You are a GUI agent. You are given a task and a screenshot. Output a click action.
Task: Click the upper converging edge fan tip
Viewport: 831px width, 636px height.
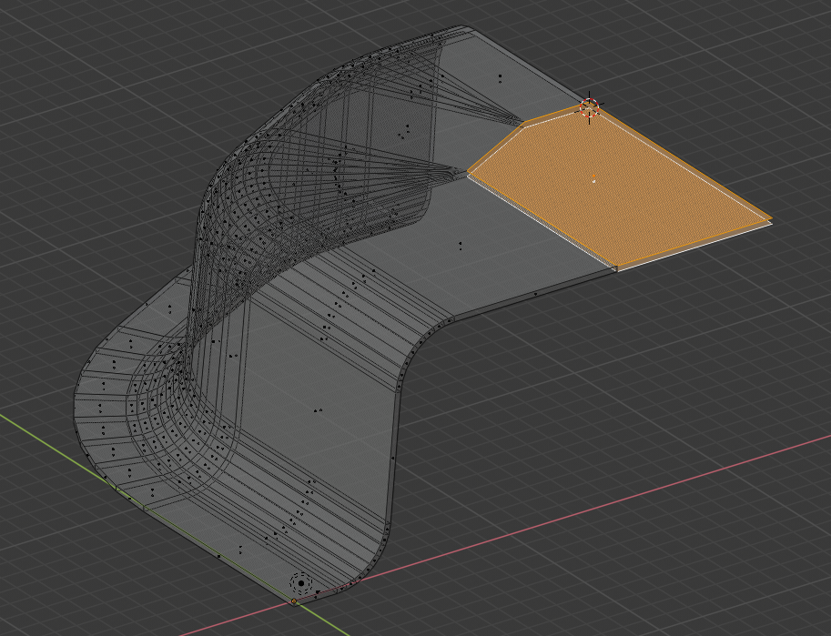519,121
